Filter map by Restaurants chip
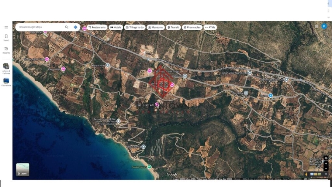 [x=97, y=27]
